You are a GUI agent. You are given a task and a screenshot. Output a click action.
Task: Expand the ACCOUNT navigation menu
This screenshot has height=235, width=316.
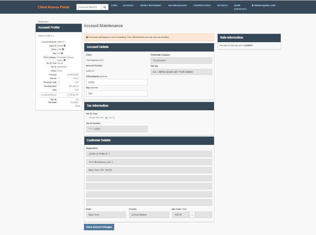(x=129, y=5)
